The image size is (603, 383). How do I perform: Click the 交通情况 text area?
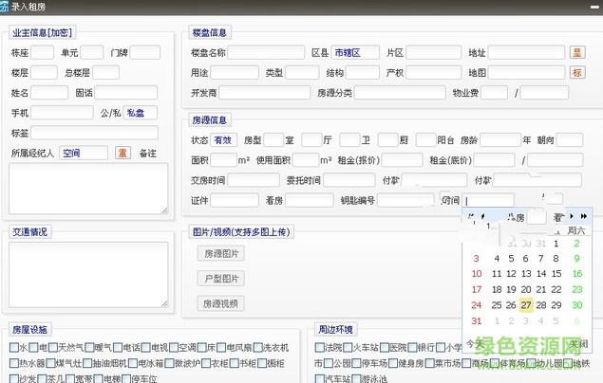coord(88,275)
